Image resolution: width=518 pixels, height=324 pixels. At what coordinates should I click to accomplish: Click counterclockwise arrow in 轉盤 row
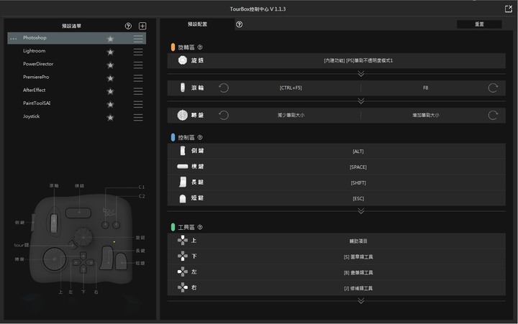coord(224,115)
